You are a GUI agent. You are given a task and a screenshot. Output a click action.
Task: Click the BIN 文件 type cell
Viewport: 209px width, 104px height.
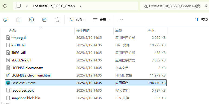pyautogui.click(x=122, y=98)
